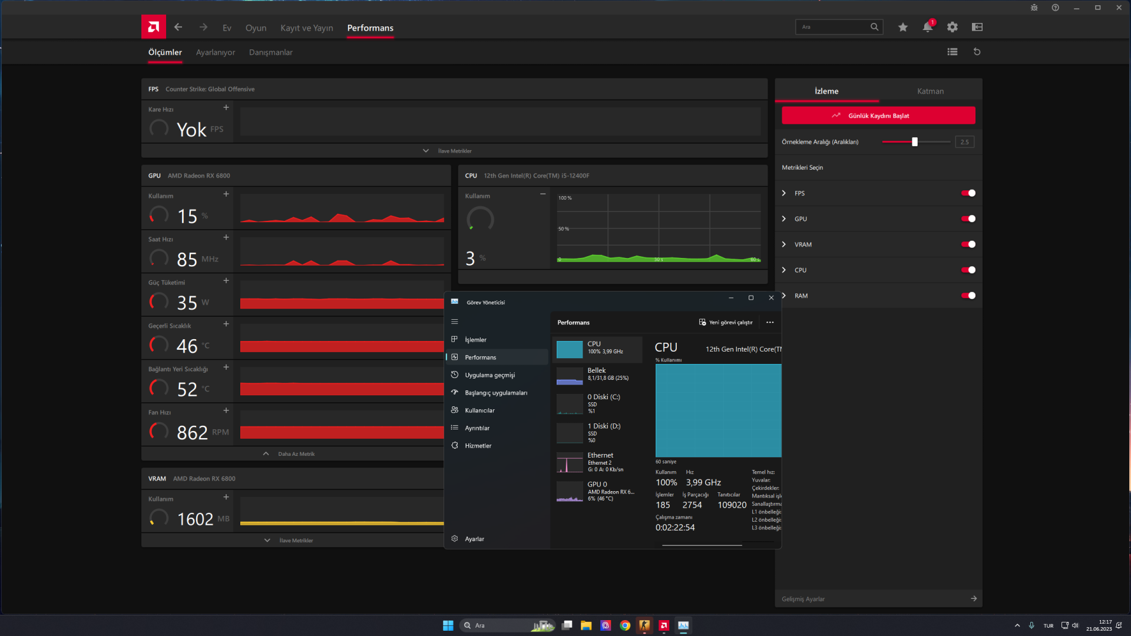Expand the GPU metrics row

[783, 219]
